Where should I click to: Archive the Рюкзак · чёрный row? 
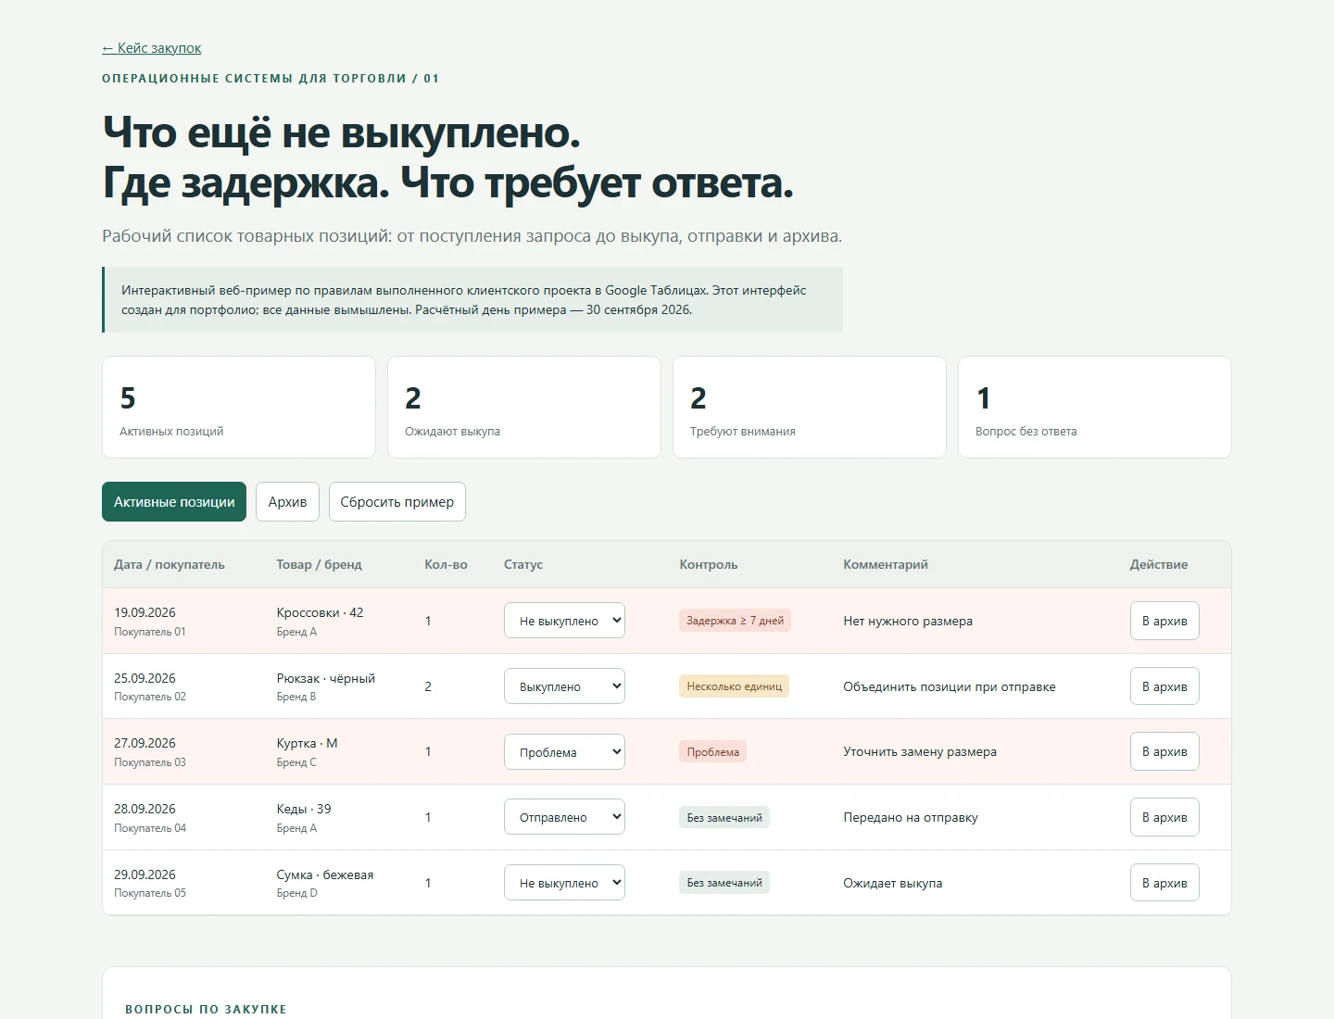(1164, 686)
